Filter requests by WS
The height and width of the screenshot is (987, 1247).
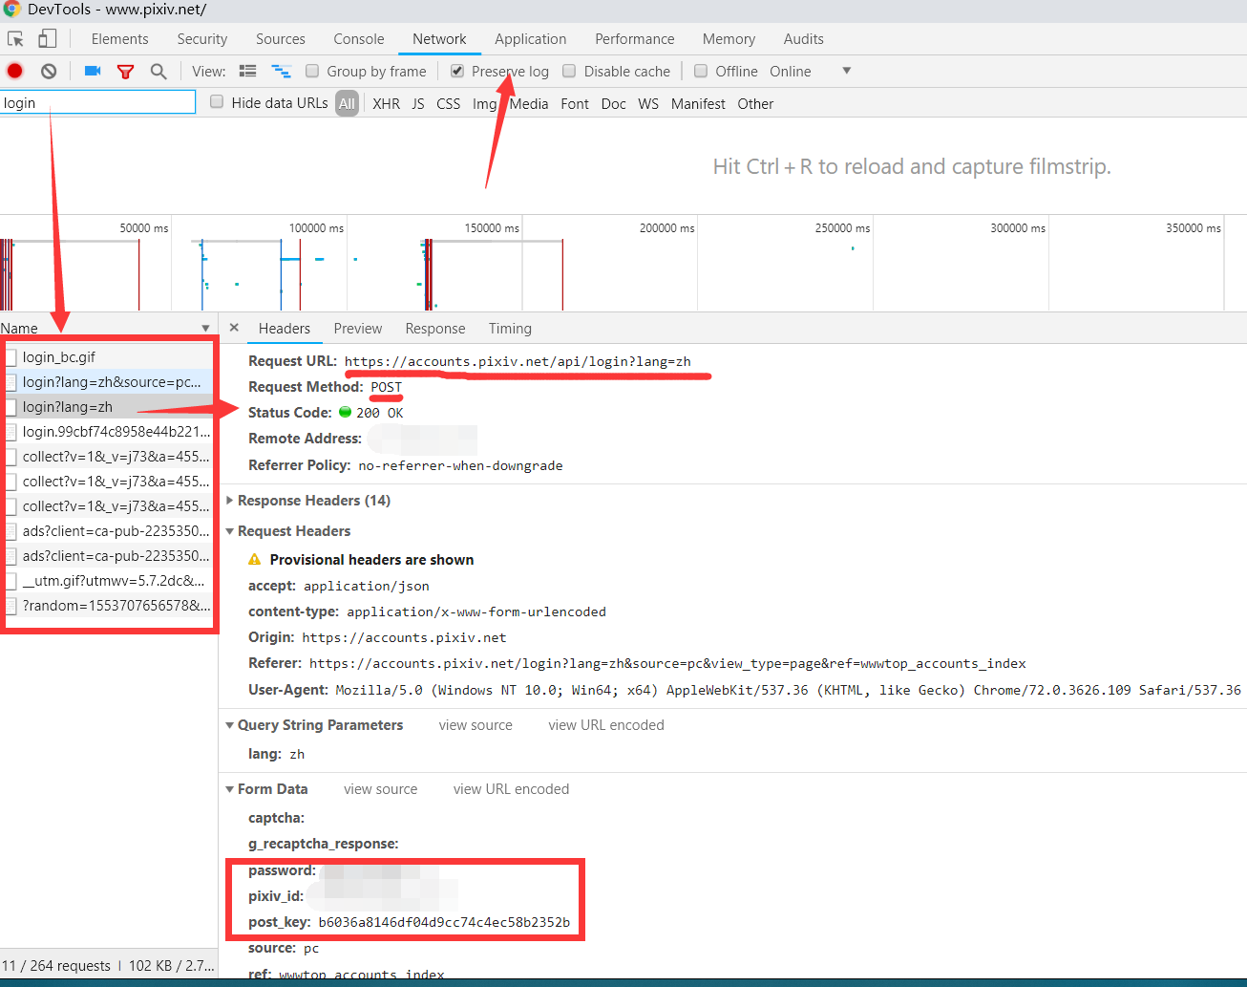coord(648,103)
